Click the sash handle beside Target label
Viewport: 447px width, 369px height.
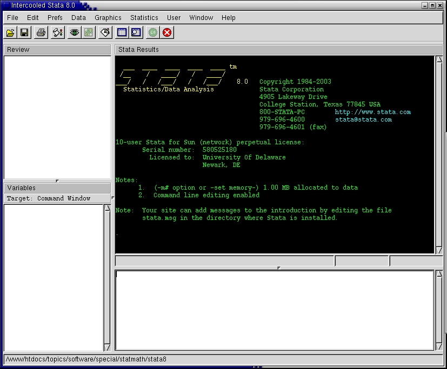pyautogui.click(x=112, y=197)
